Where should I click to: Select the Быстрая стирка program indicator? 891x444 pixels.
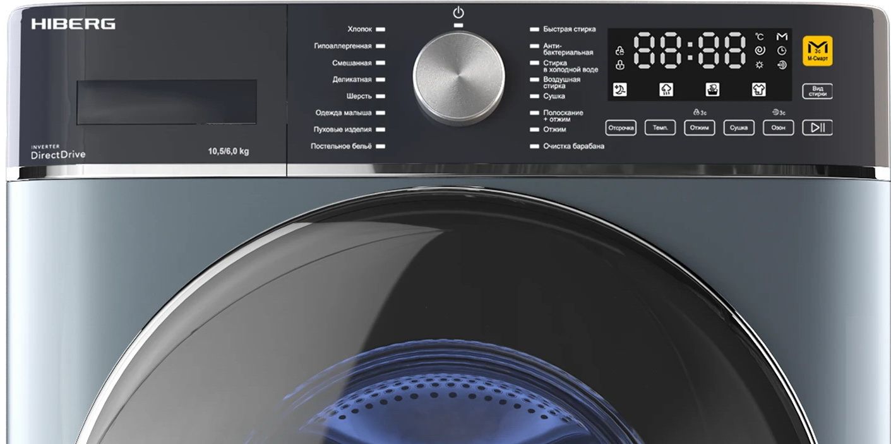pos(535,30)
